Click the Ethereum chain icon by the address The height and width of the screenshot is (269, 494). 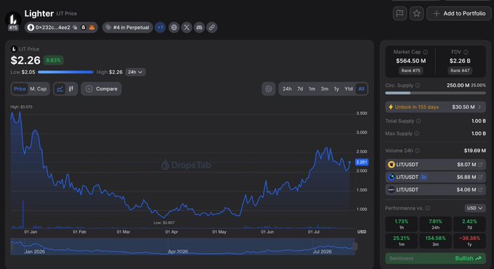click(x=31, y=28)
